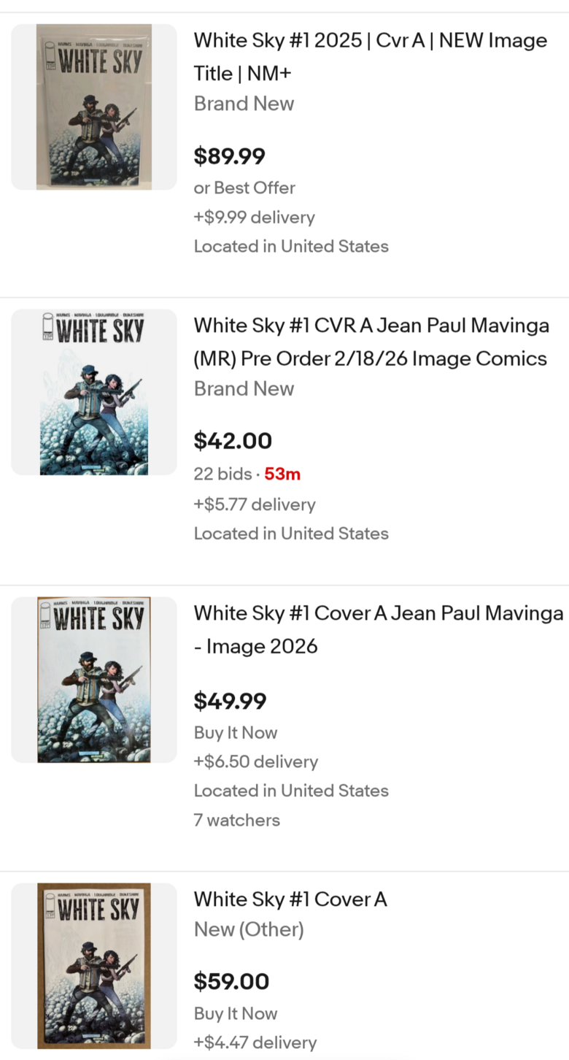
Task: Open the $89.99 White Sky listing thumbnail
Action: pos(94,107)
